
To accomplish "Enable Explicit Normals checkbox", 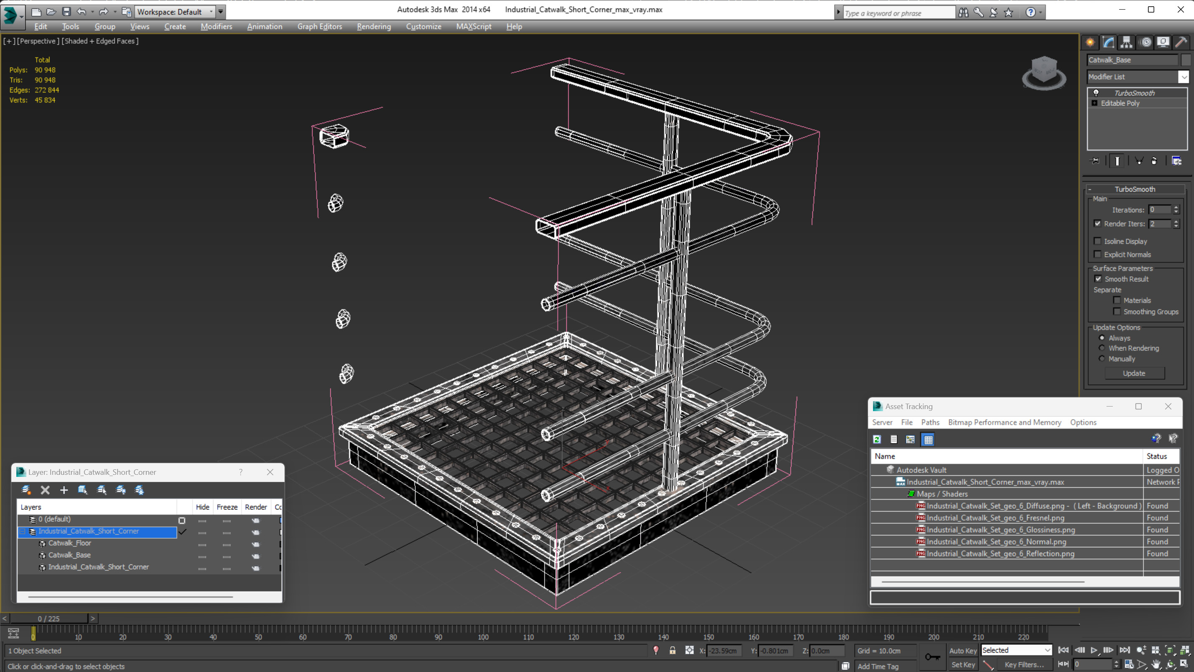I will (1098, 254).
